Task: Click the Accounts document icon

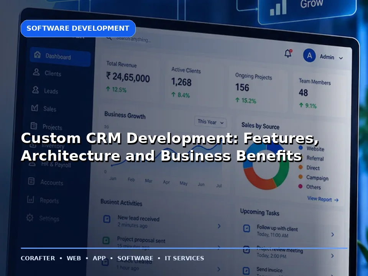Action: (x=31, y=181)
